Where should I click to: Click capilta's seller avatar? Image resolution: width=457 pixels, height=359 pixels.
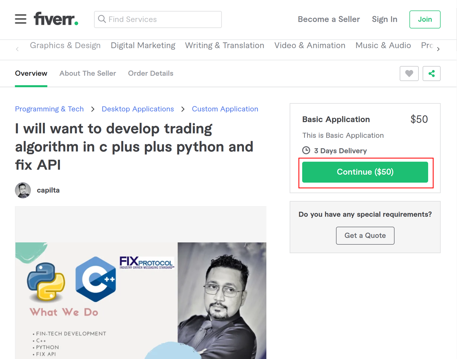coord(23,190)
